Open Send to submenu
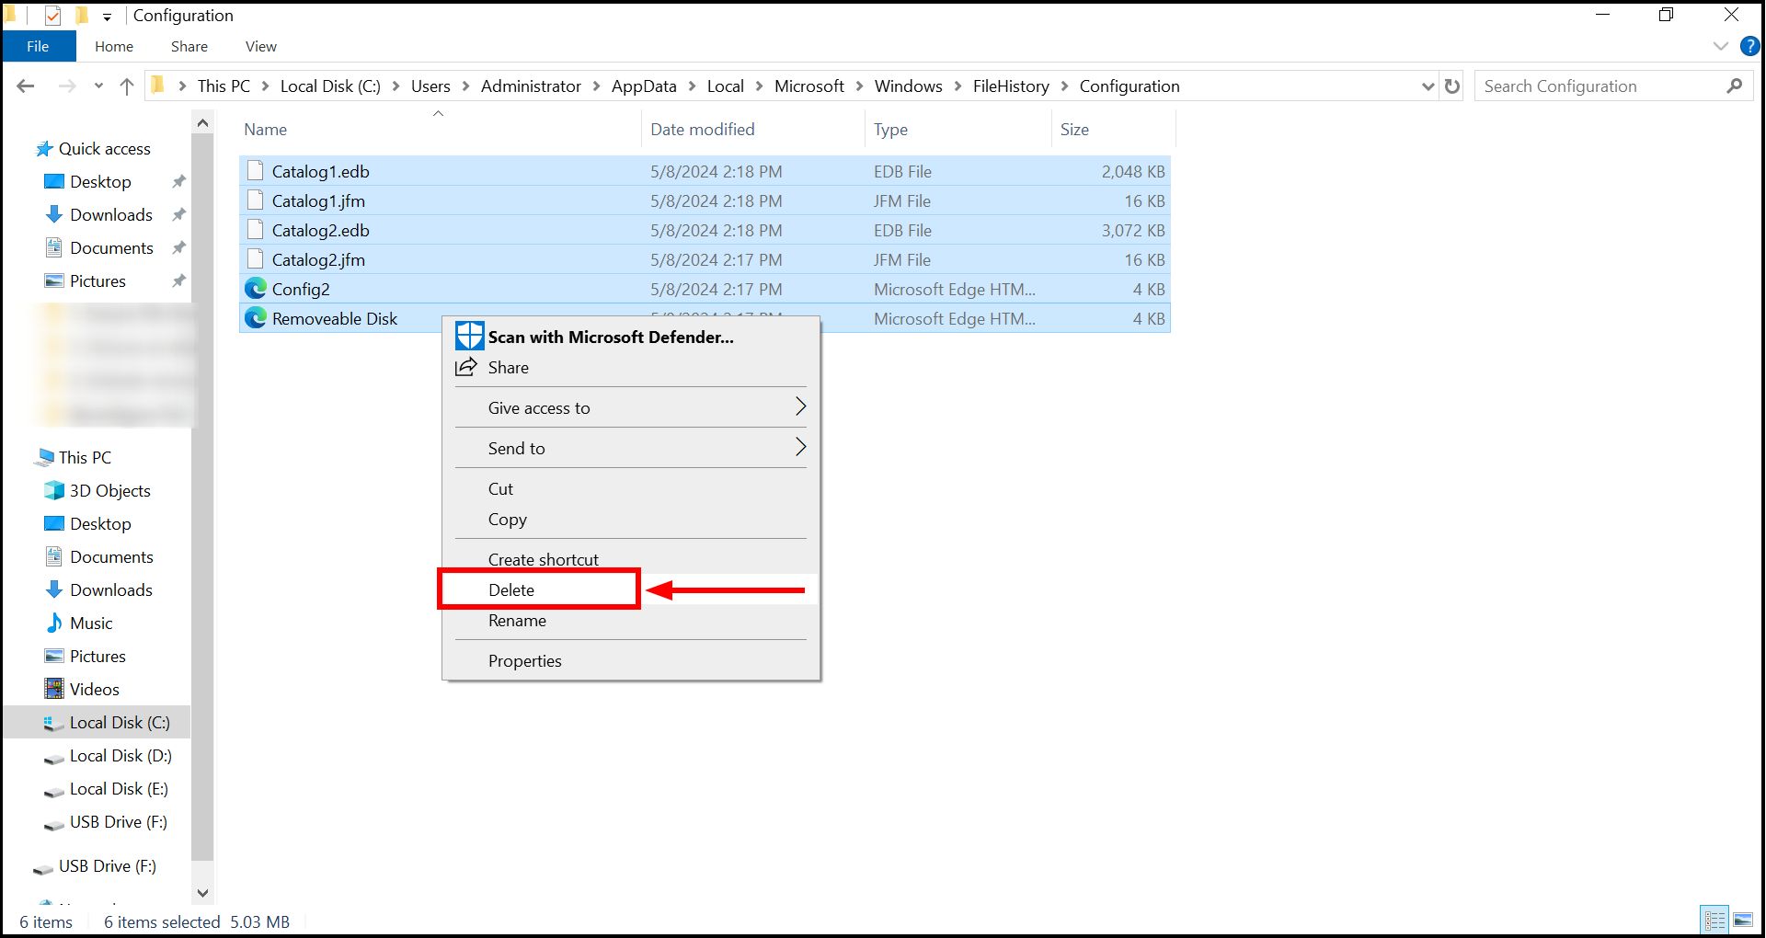The image size is (1766, 938). click(631, 448)
